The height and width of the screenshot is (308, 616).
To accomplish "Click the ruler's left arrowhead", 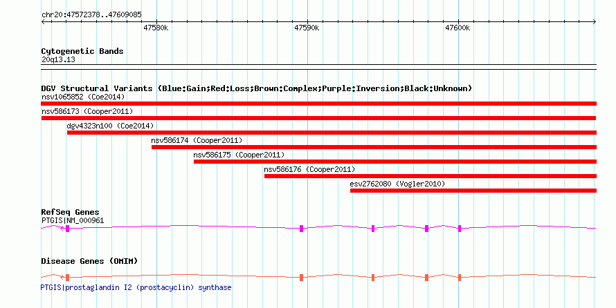I will click(43, 22).
